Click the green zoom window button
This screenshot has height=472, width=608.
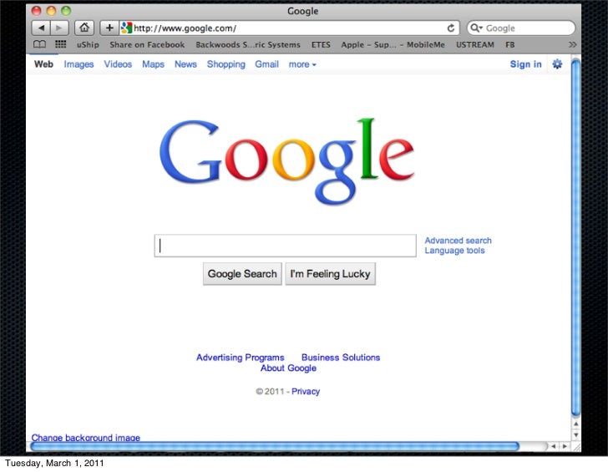66,11
